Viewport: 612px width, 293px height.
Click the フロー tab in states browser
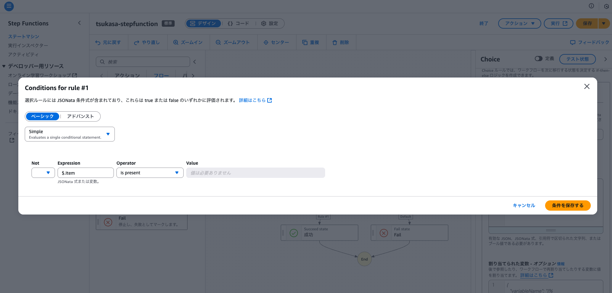coord(161,76)
